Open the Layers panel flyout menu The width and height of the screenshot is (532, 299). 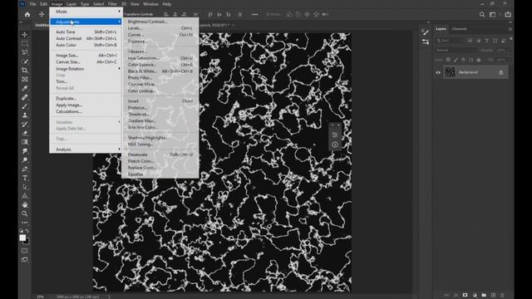click(510, 29)
